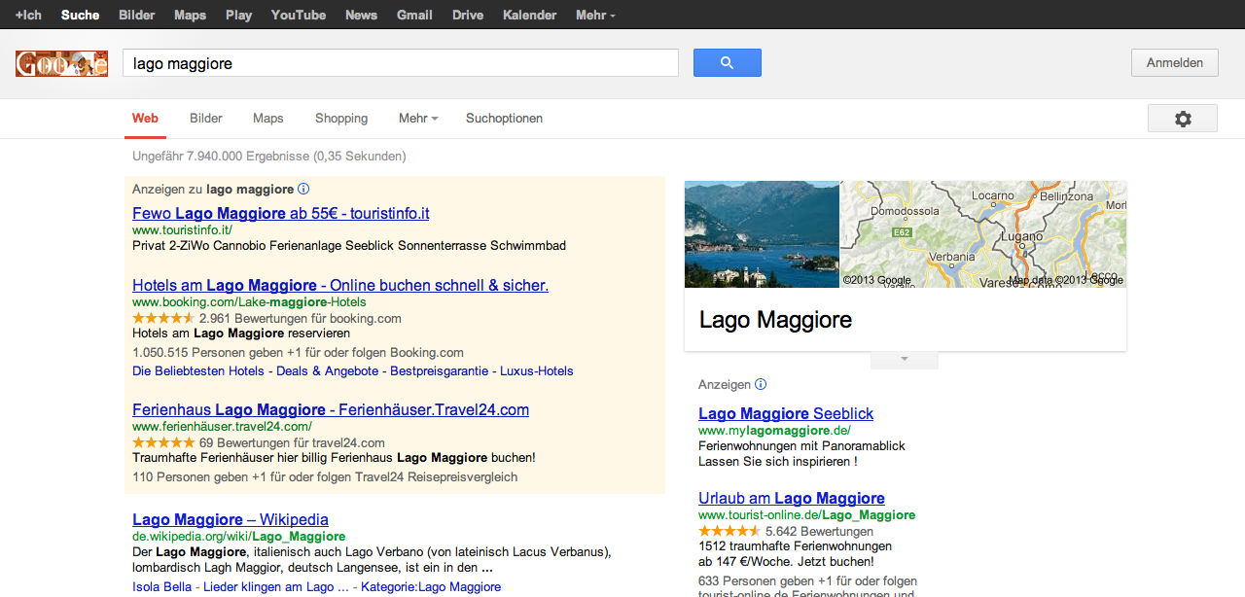
Task: Click the blue magnifying glass search button
Action: [727, 63]
